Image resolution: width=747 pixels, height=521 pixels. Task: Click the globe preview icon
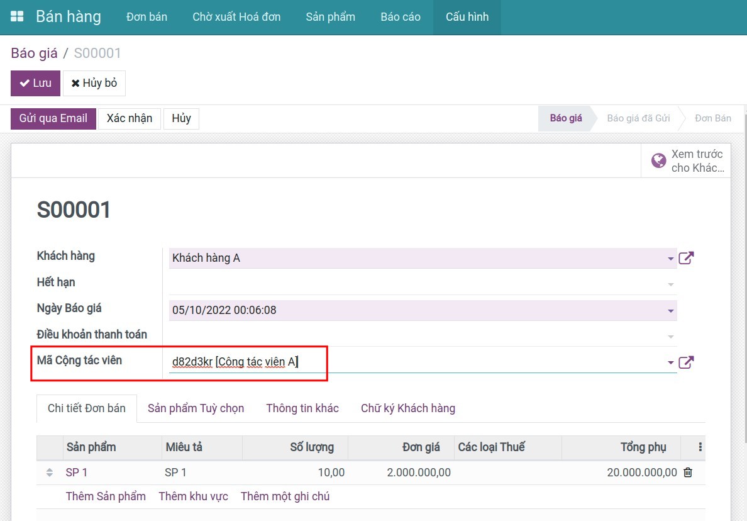point(658,161)
